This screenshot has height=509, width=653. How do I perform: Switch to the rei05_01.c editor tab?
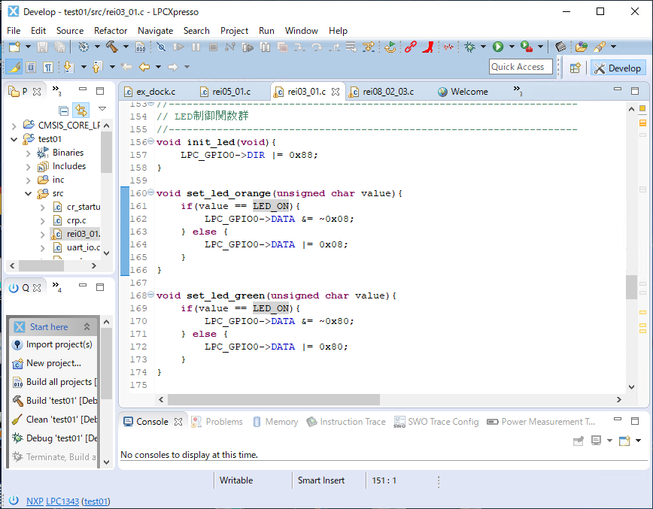(x=232, y=92)
